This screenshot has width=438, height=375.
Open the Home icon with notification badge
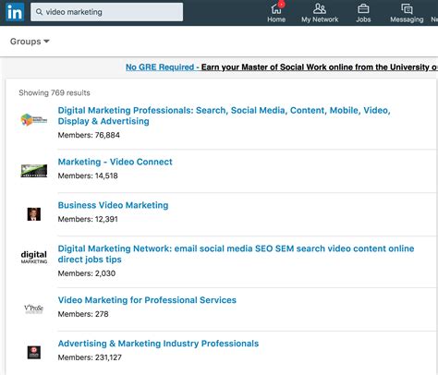point(276,8)
